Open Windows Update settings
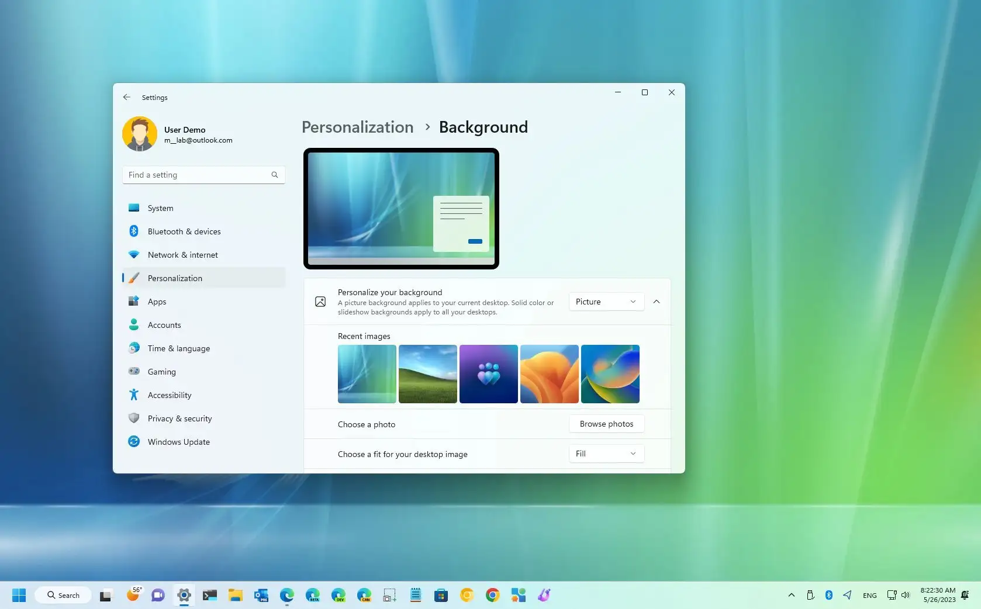 (x=203, y=442)
